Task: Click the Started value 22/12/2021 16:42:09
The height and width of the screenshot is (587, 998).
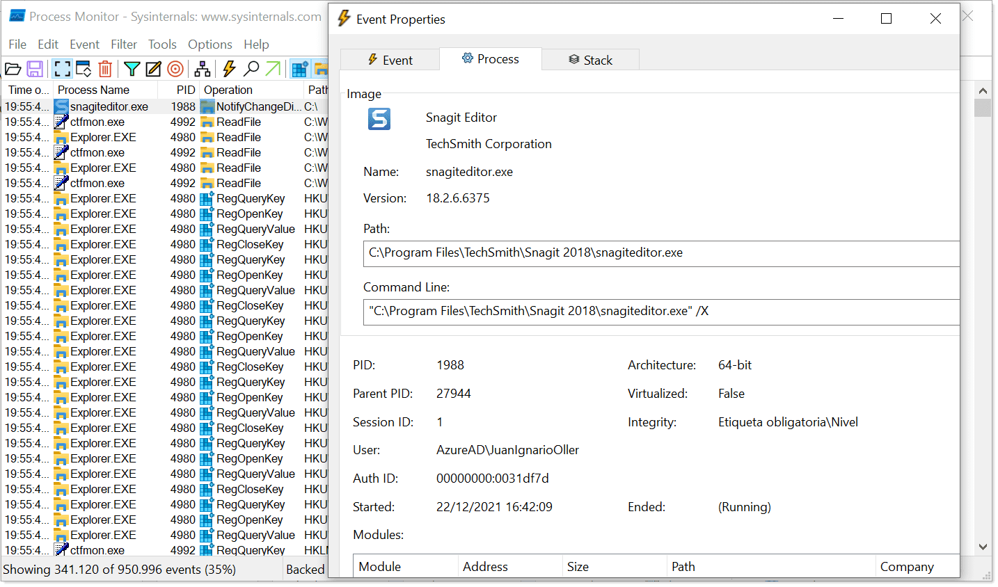Action: [494, 507]
